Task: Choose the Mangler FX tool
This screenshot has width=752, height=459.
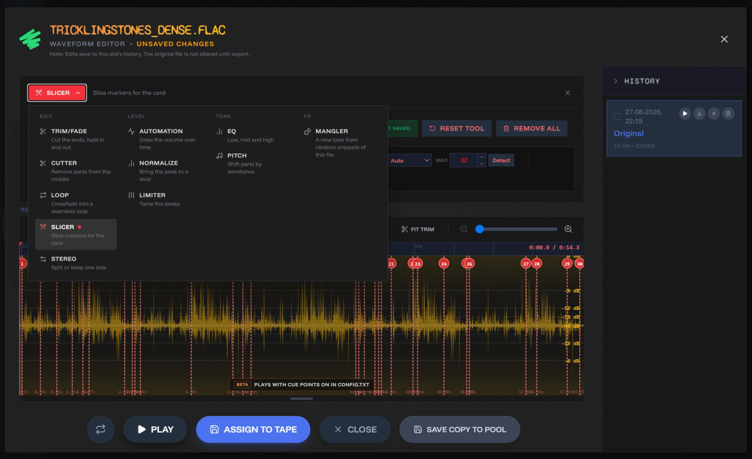Action: click(x=340, y=142)
